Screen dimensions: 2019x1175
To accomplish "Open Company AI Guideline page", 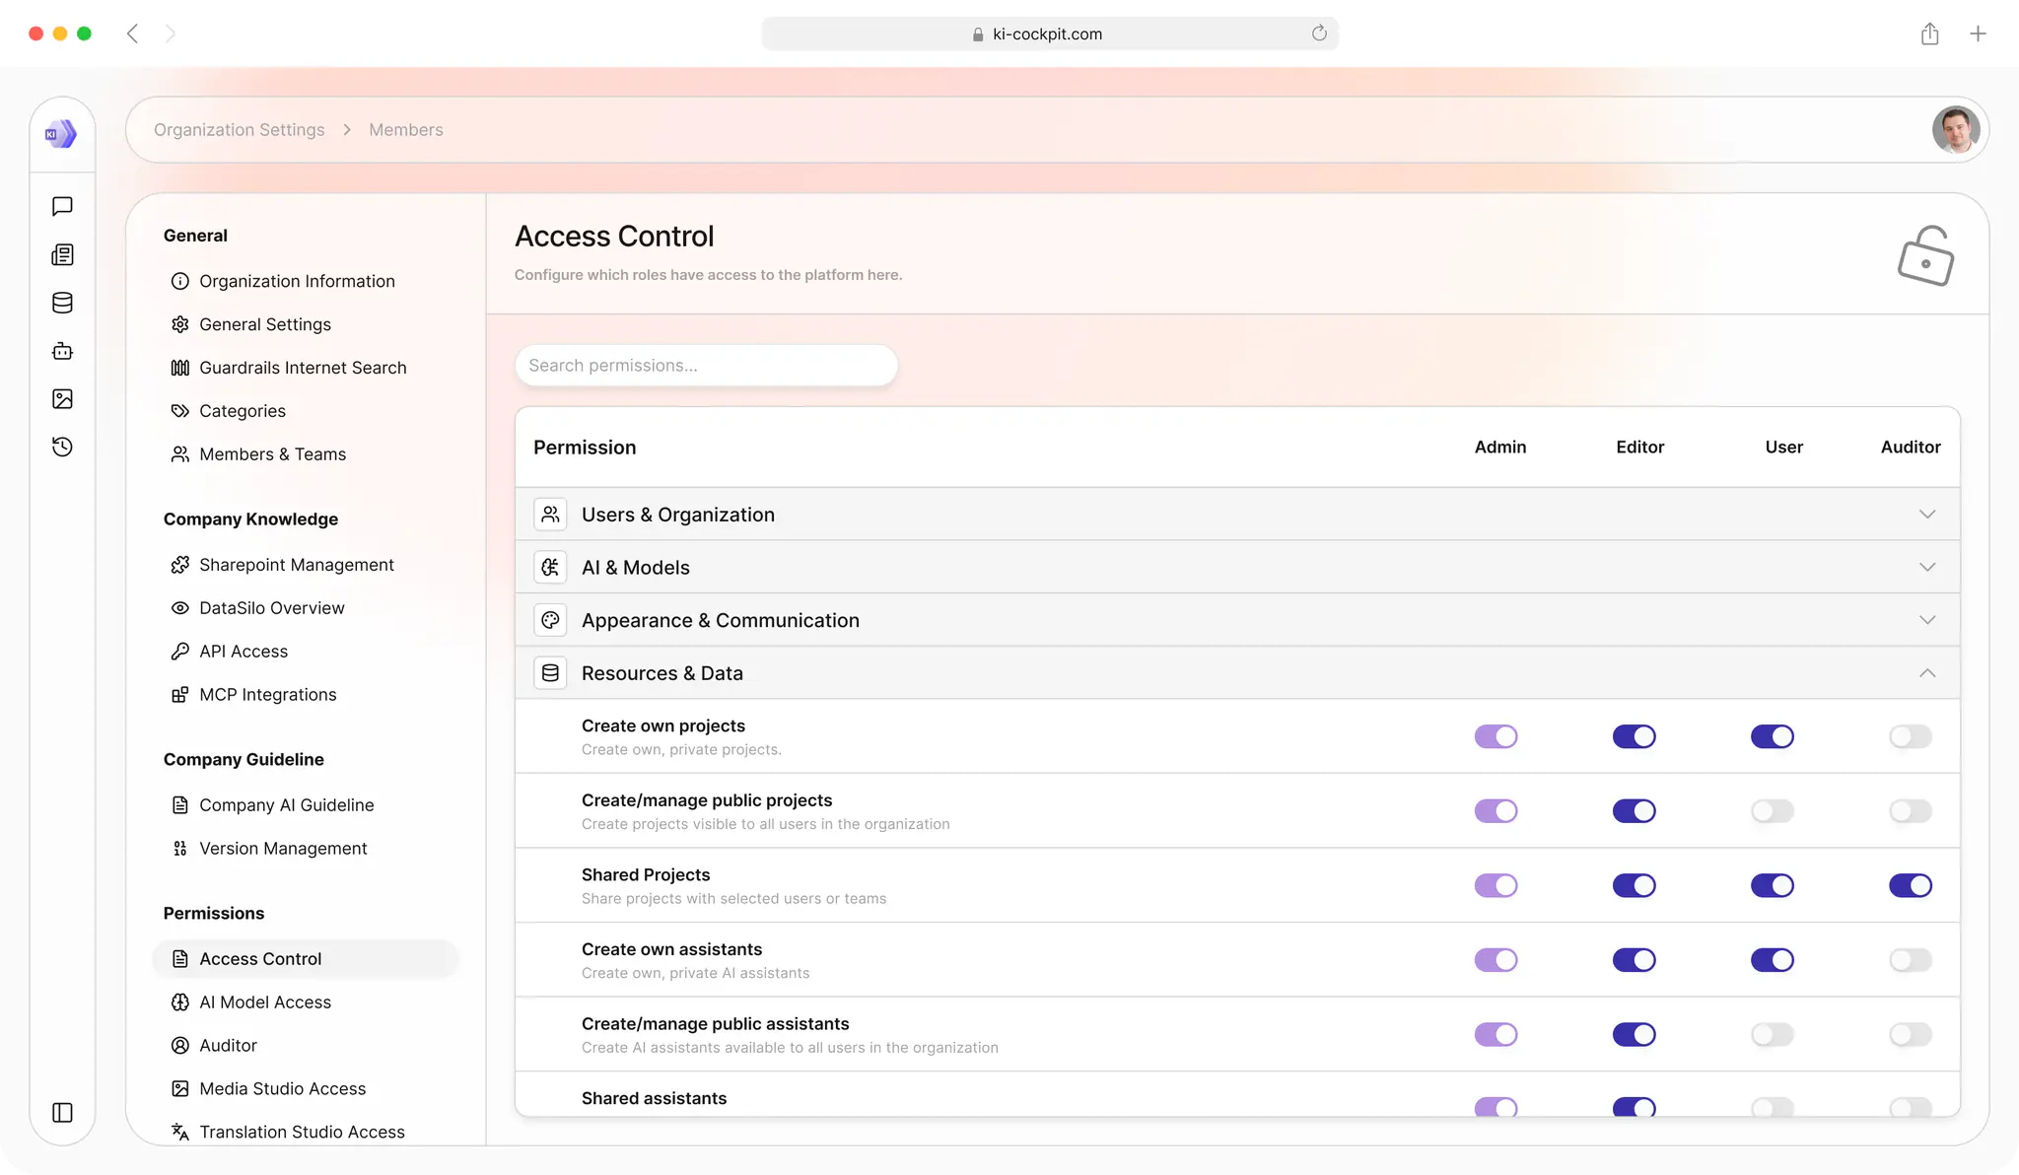I will coord(273,805).
